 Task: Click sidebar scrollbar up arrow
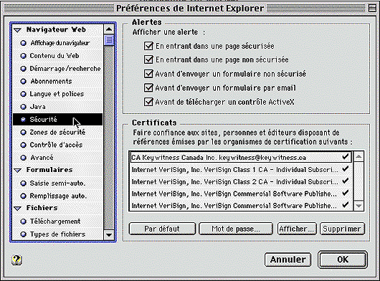(109, 29)
